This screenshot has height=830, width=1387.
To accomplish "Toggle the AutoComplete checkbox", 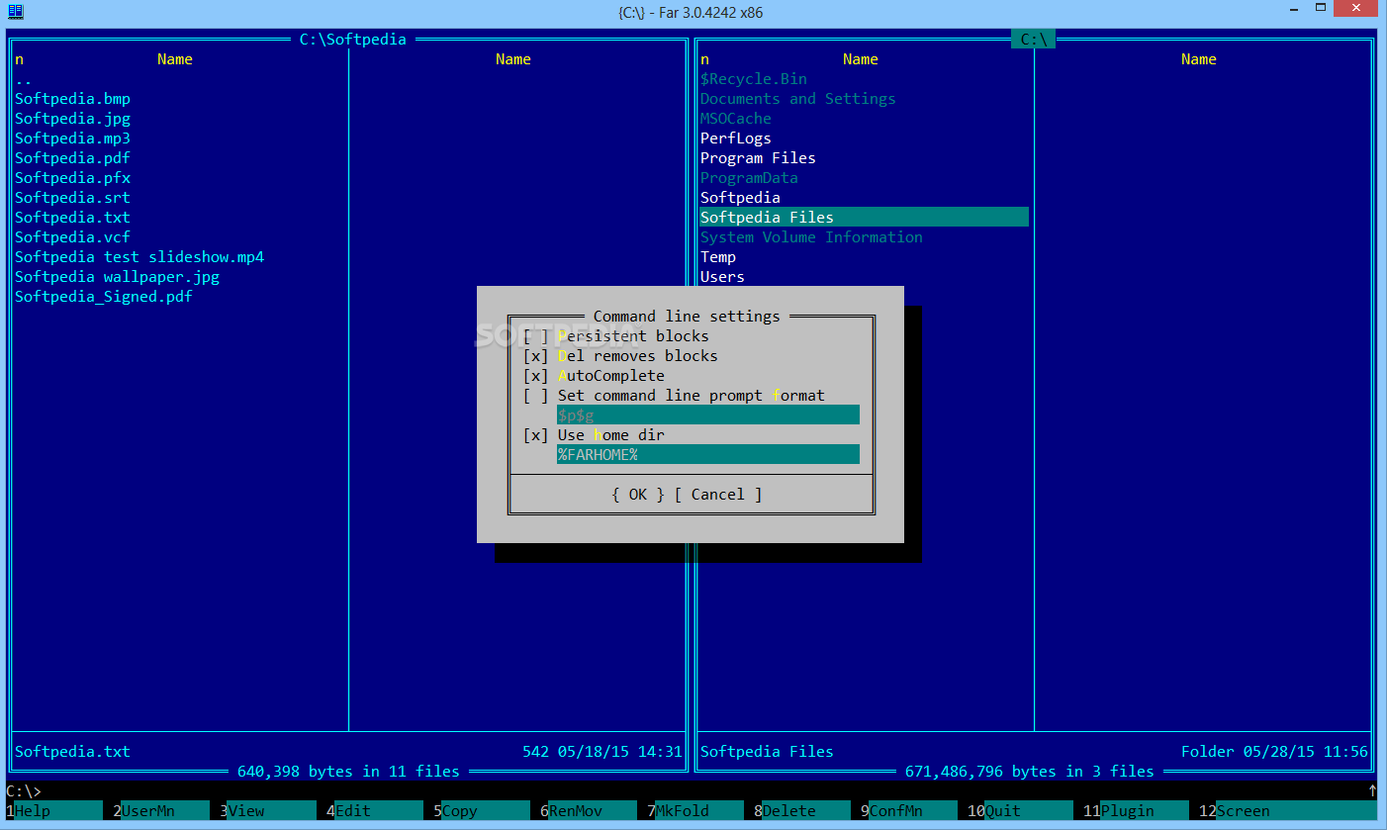I will tap(535, 376).
